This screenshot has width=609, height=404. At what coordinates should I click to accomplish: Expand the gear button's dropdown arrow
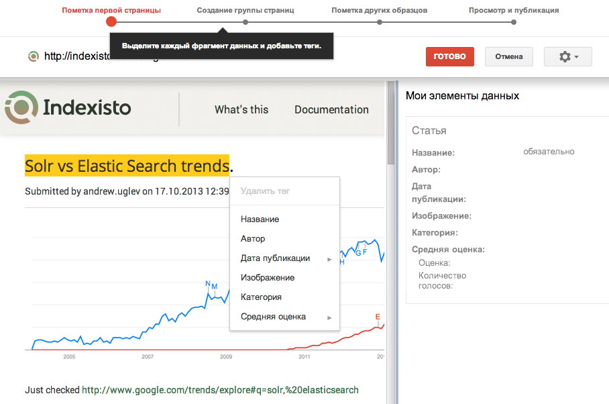click(x=577, y=56)
